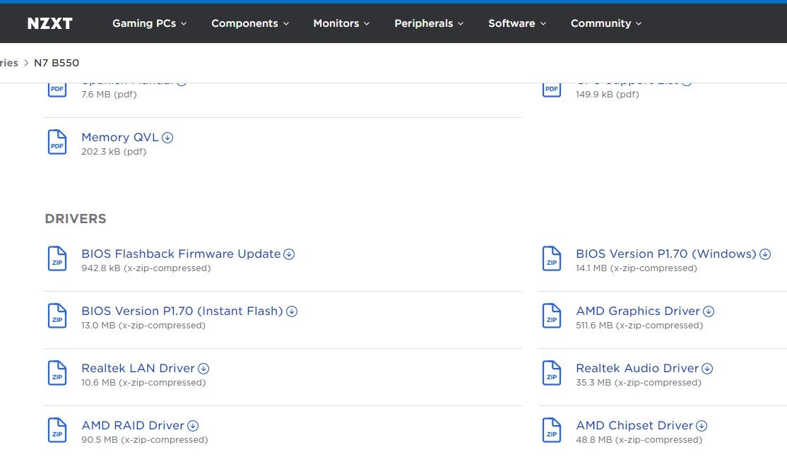787x476 pixels.
Task: Click the '13.0 MB (x-zip-compressed)' size text
Action: click(x=143, y=326)
